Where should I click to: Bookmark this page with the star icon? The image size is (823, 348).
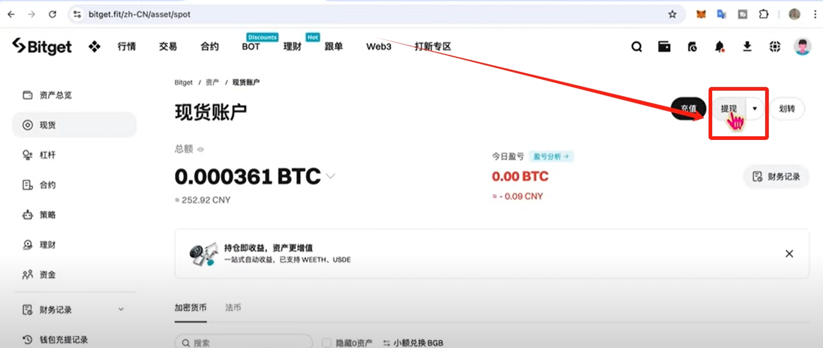pyautogui.click(x=673, y=14)
